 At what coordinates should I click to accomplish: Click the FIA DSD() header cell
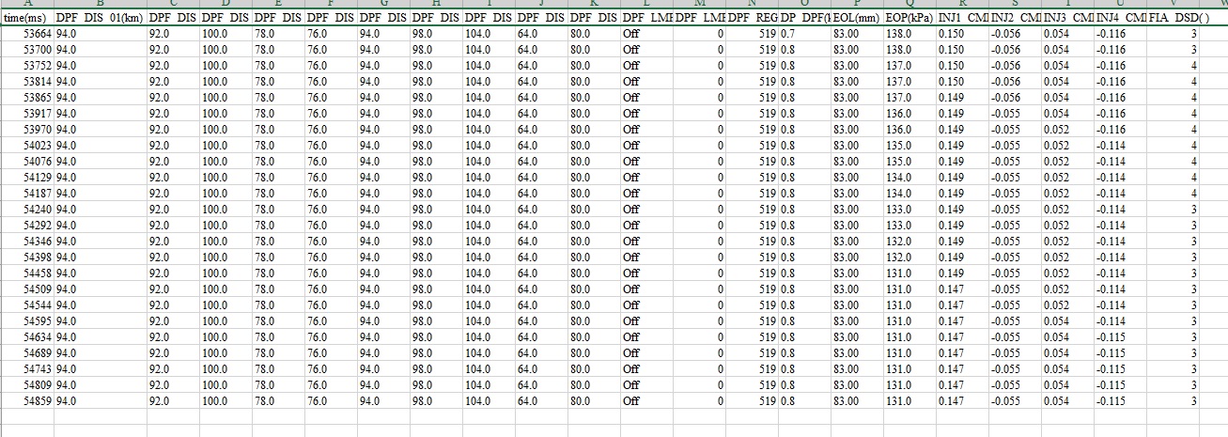[x=1174, y=18]
